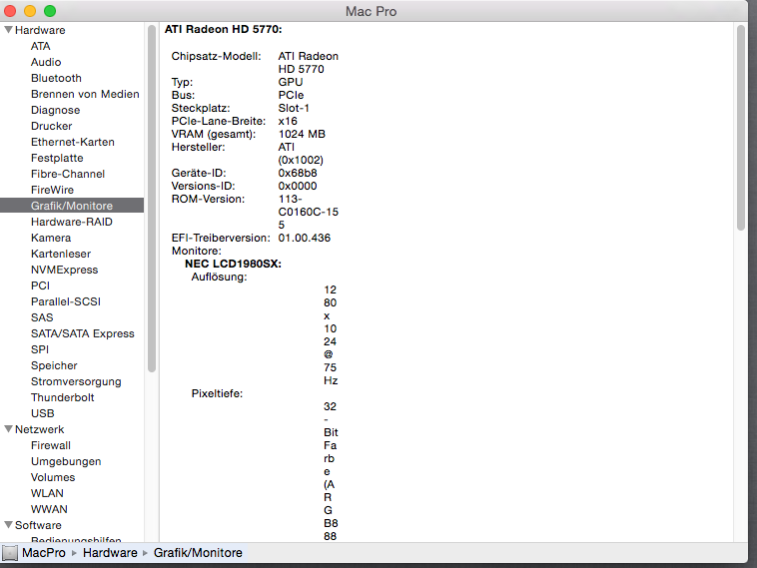Click the Pixeltiefe label

point(217,393)
